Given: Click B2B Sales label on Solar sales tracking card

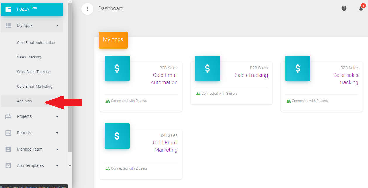Looking at the screenshot, I should point(349,68).
